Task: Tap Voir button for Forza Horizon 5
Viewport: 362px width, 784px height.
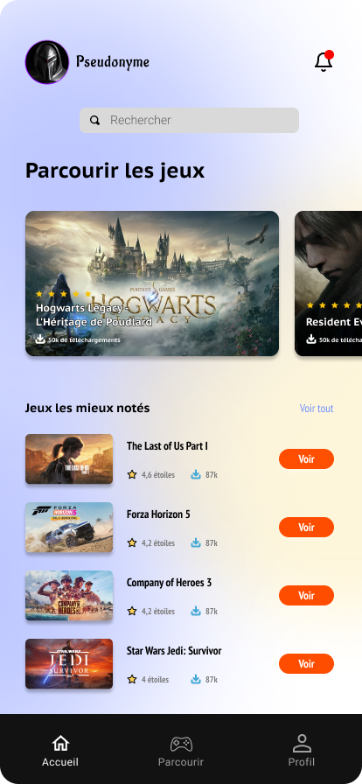Action: [306, 527]
